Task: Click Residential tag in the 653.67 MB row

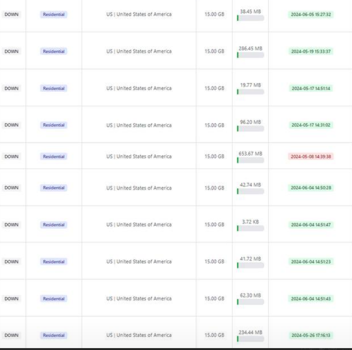Action: pyautogui.click(x=54, y=156)
